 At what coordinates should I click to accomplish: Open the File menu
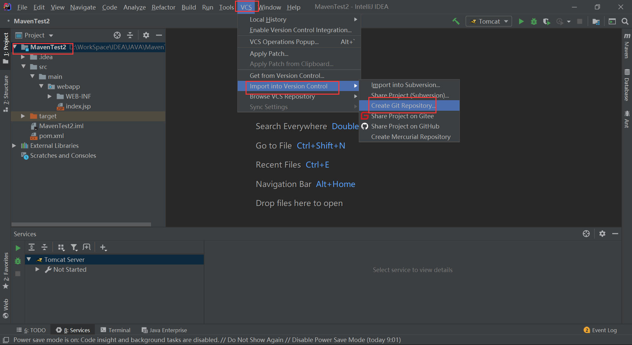coord(22,7)
